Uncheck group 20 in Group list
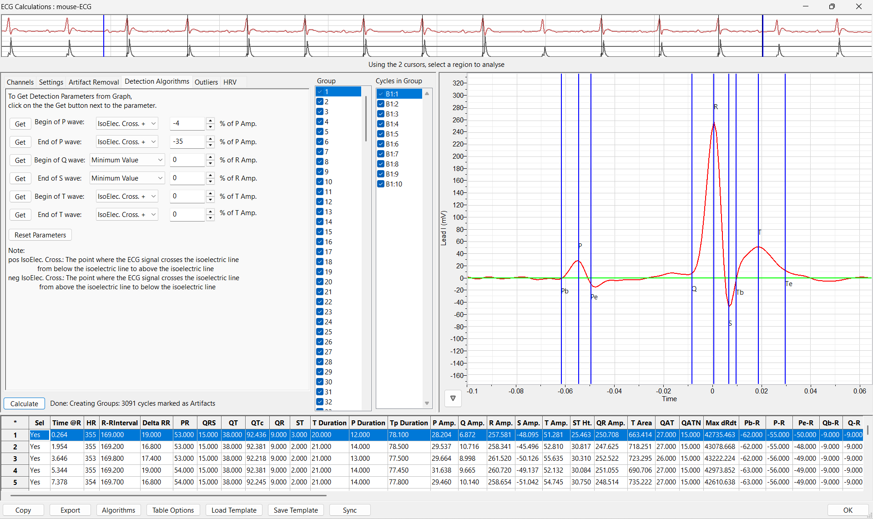 point(320,282)
